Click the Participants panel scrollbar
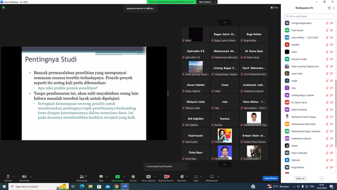The width and height of the screenshot is (337, 190). (336, 113)
